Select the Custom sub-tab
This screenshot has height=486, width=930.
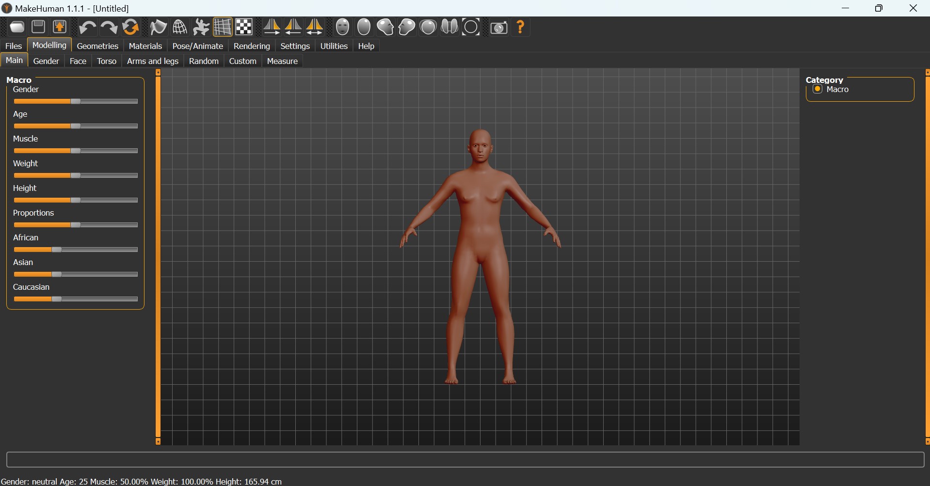click(x=243, y=61)
